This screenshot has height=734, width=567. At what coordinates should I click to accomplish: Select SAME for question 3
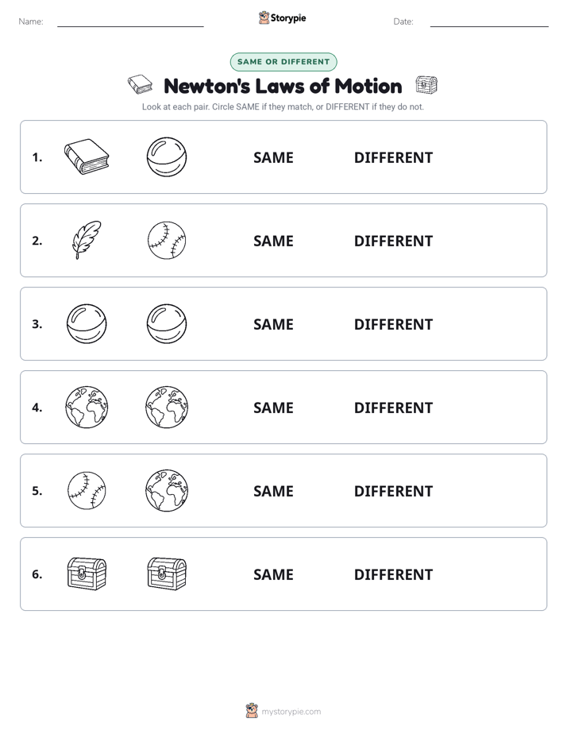pyautogui.click(x=273, y=324)
